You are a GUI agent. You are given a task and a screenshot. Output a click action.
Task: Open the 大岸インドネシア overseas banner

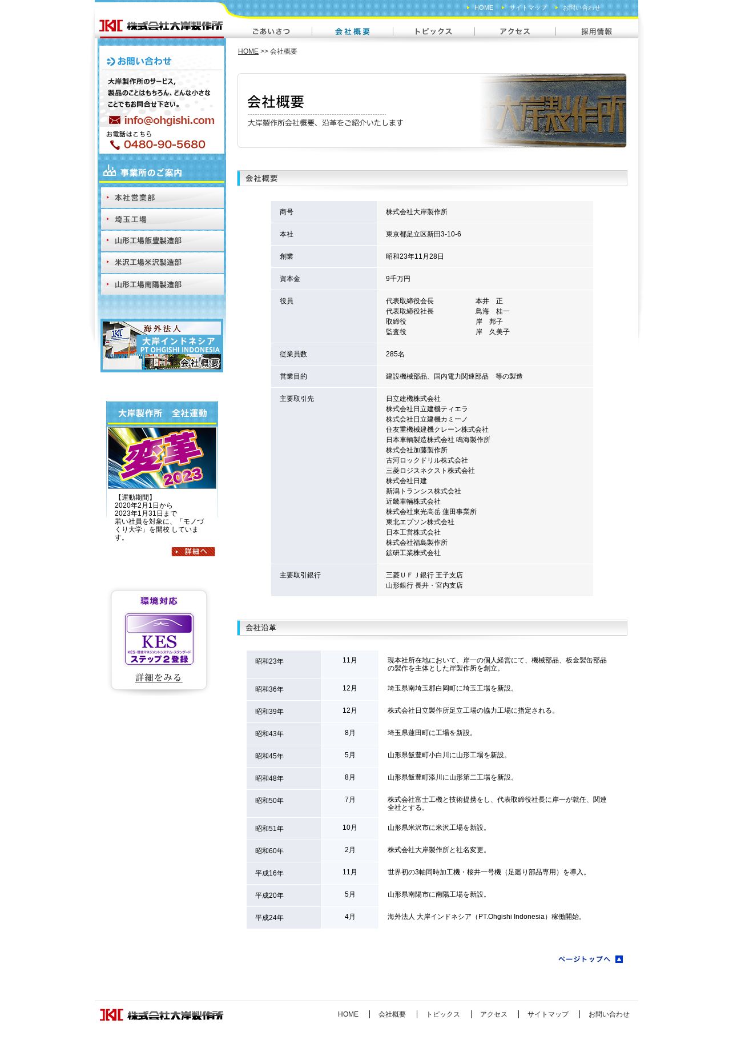(162, 346)
